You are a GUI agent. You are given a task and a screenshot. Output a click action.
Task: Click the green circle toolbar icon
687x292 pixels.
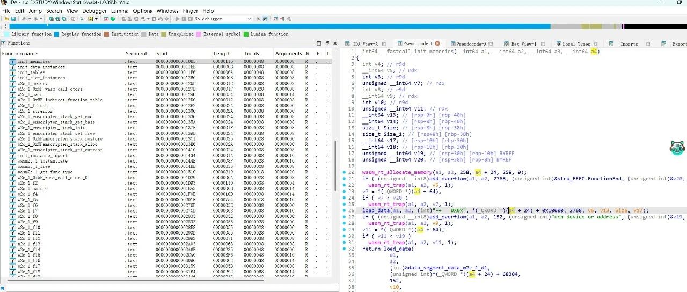click(x=113, y=19)
